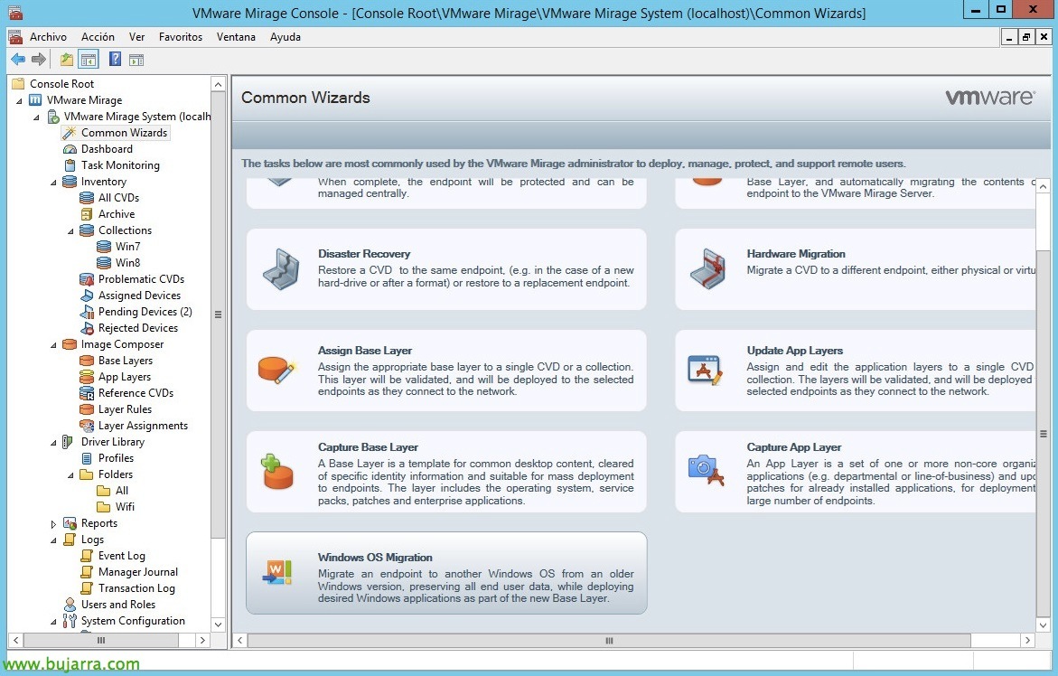Click the Up one level folder icon

pos(66,60)
